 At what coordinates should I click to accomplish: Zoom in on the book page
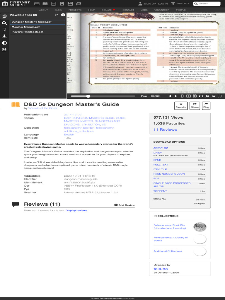(x=214, y=96)
